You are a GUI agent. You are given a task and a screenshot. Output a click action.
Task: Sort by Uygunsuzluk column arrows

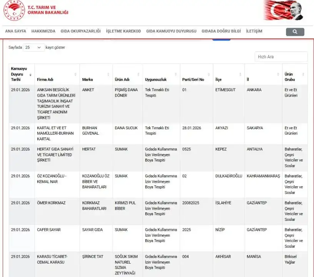pyautogui.click(x=176, y=74)
